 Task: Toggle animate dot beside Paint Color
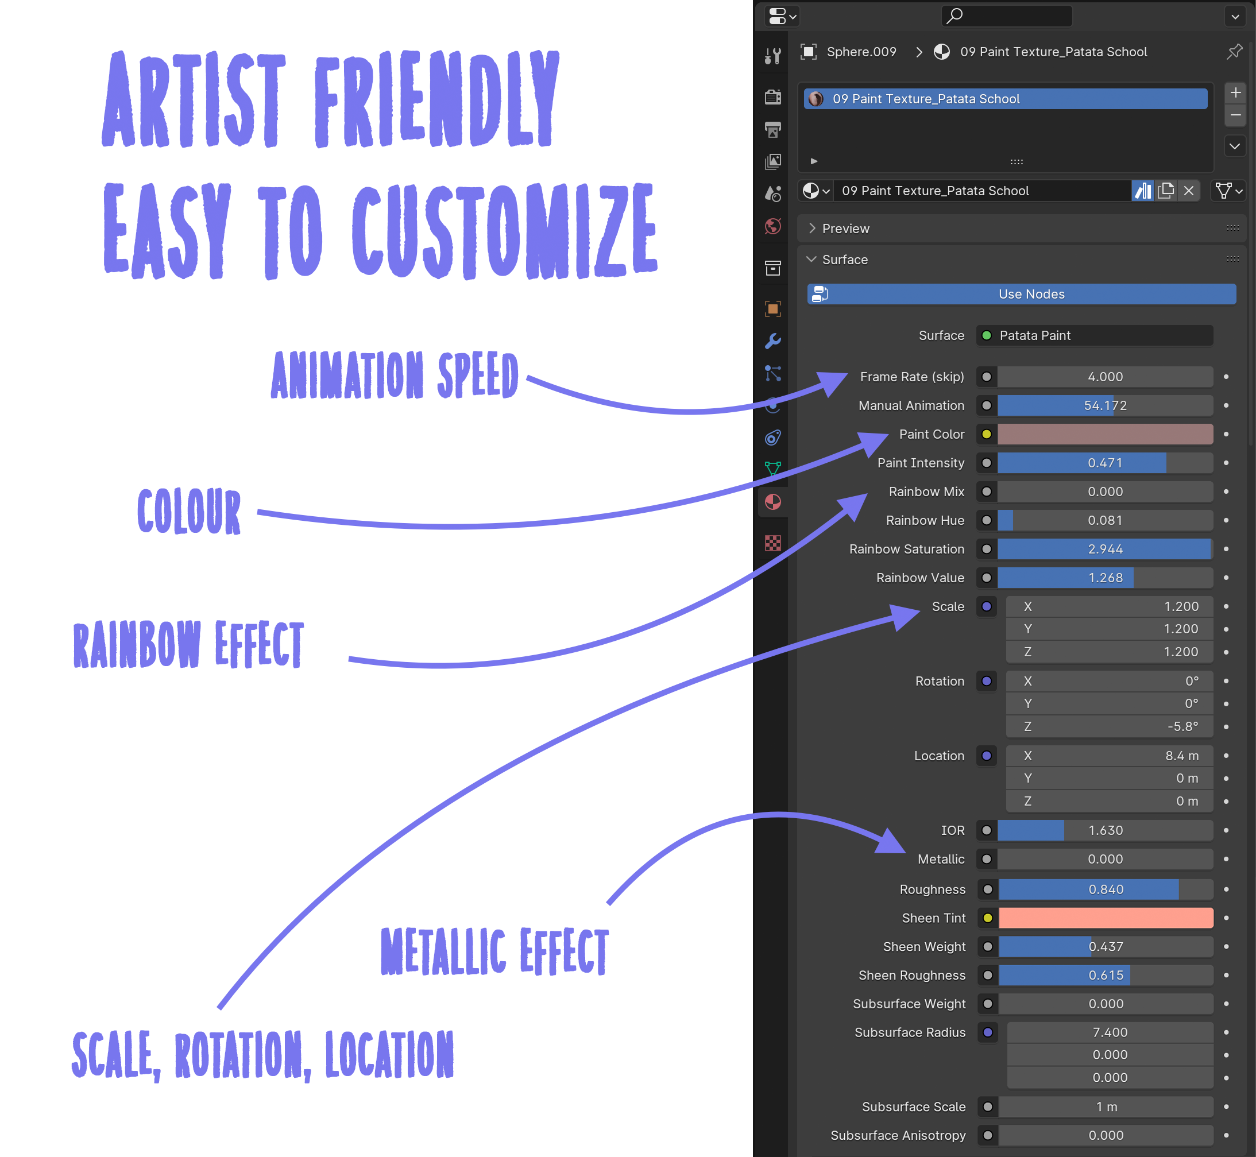[x=1226, y=435]
